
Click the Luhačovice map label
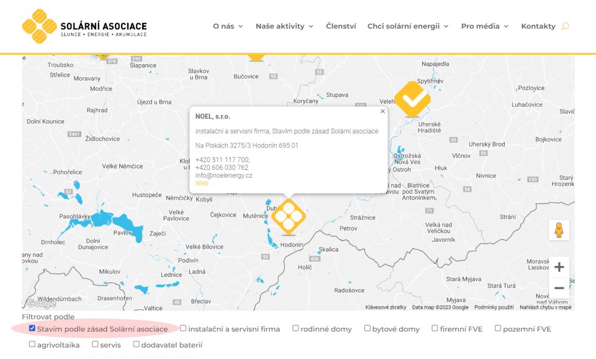(527, 105)
